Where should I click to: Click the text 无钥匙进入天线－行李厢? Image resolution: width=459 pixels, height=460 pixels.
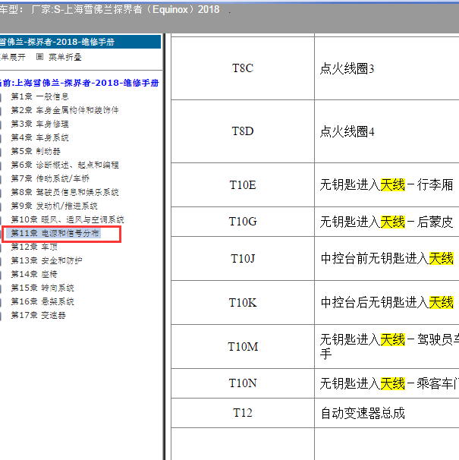(386, 185)
